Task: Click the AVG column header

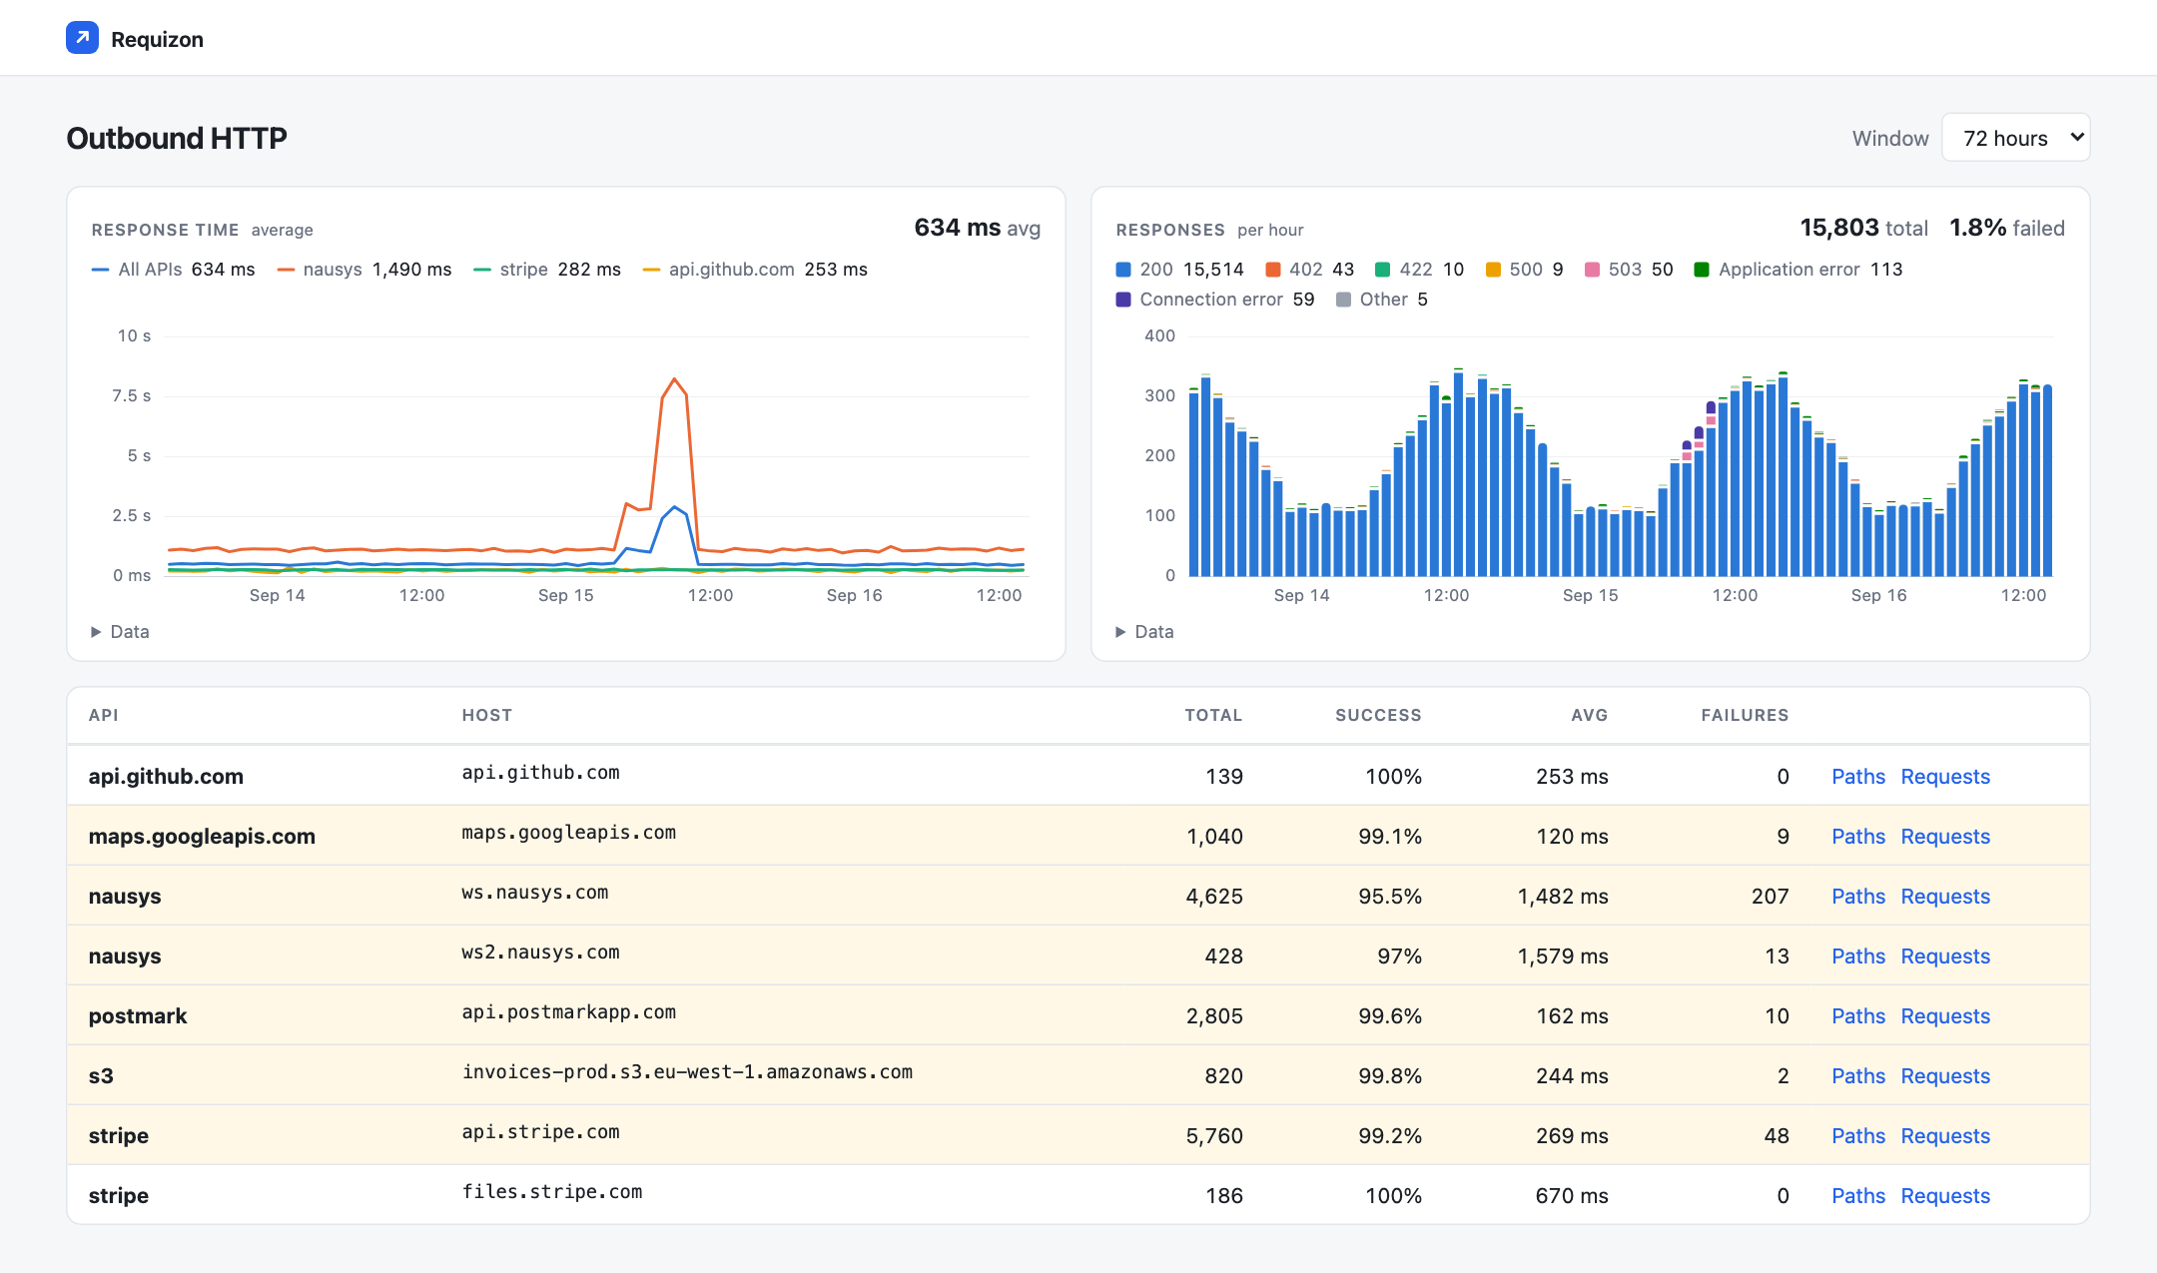Action: click(1589, 715)
